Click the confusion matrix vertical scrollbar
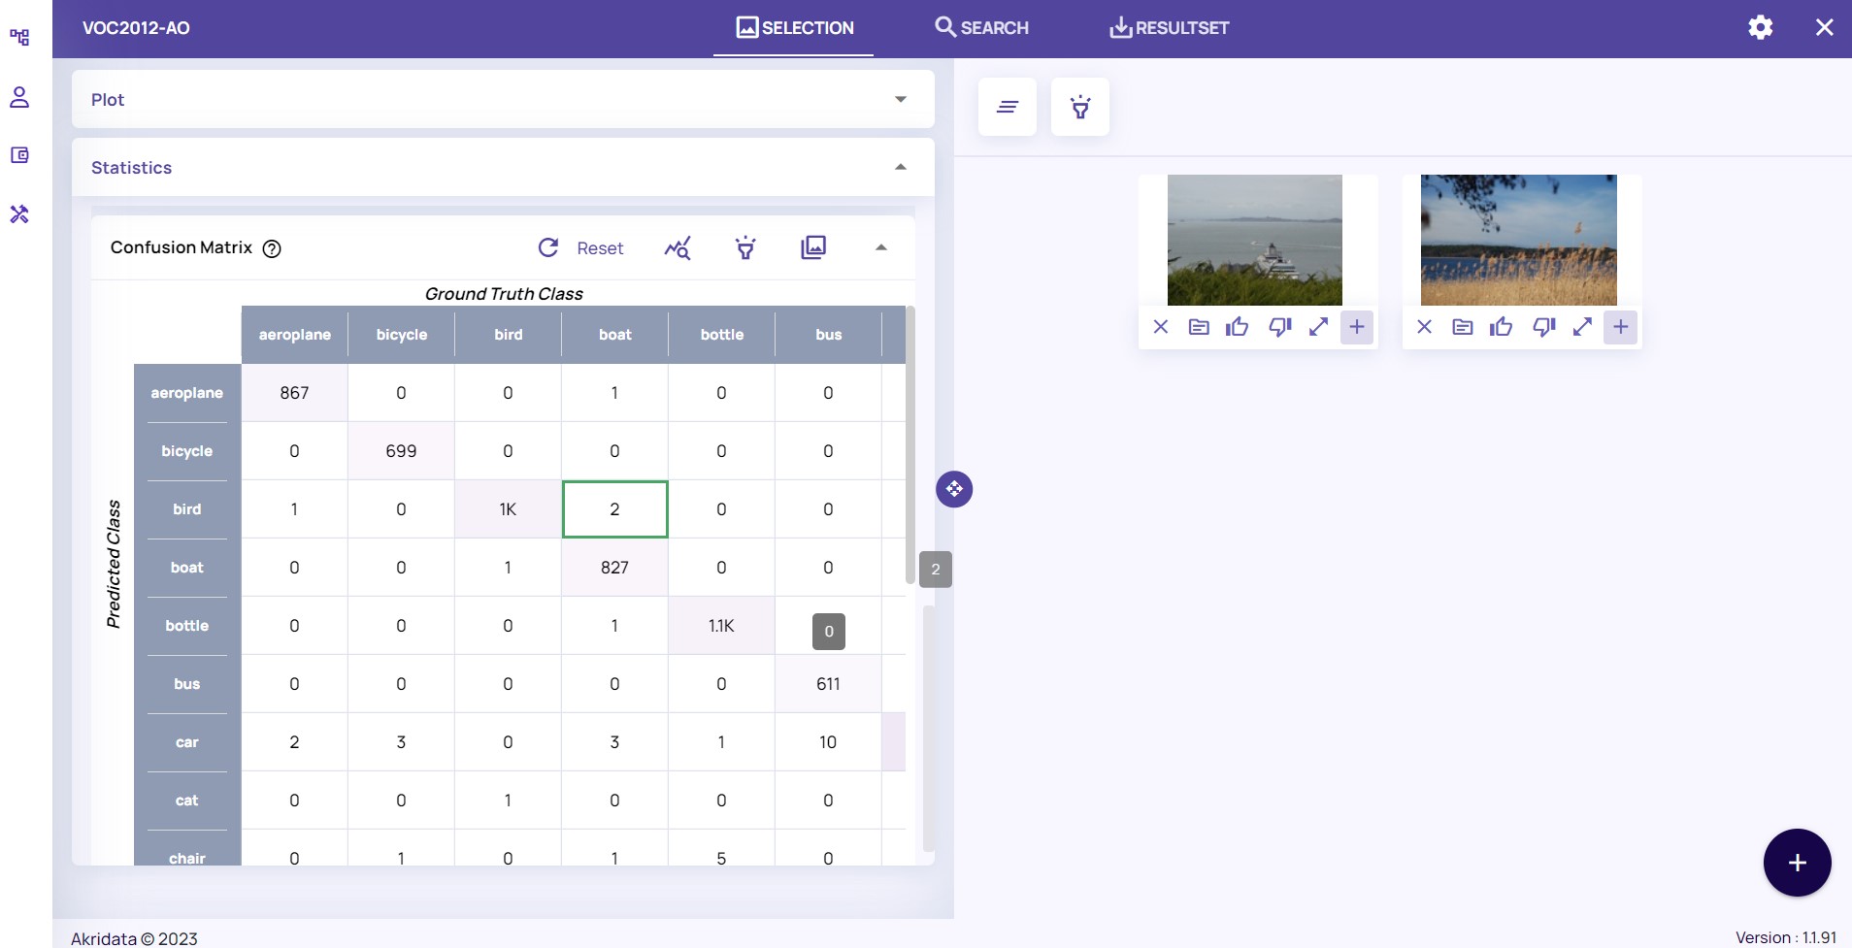This screenshot has width=1852, height=948. point(910,444)
